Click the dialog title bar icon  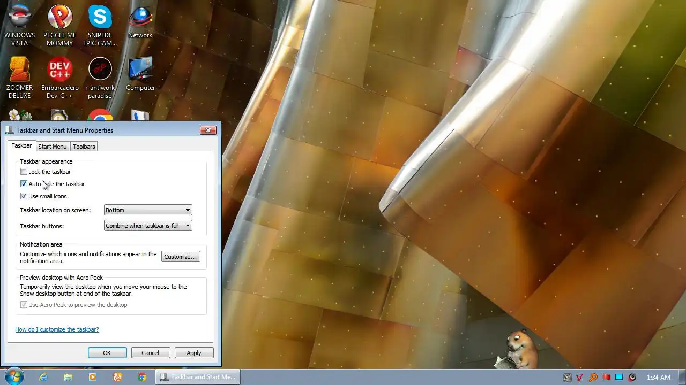(x=9, y=130)
